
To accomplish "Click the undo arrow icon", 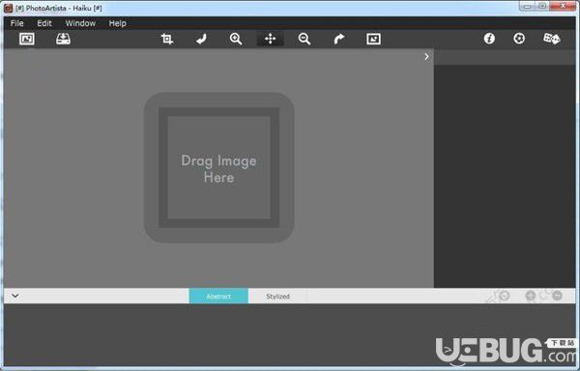I will pos(201,39).
